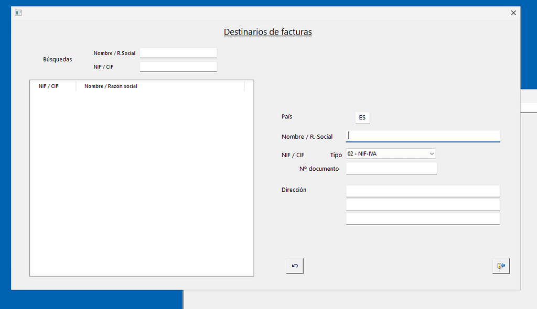Click the Destinarios de facturas heading
Viewport: 537px width, 309px height.
tap(267, 32)
